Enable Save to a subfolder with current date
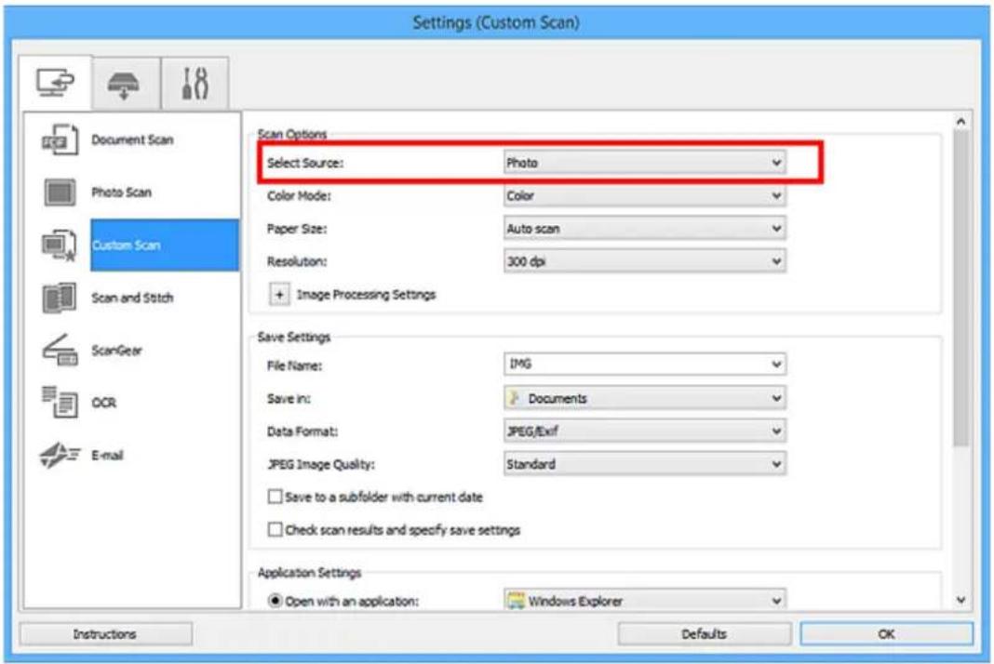This screenshot has height=664, width=994. click(275, 497)
